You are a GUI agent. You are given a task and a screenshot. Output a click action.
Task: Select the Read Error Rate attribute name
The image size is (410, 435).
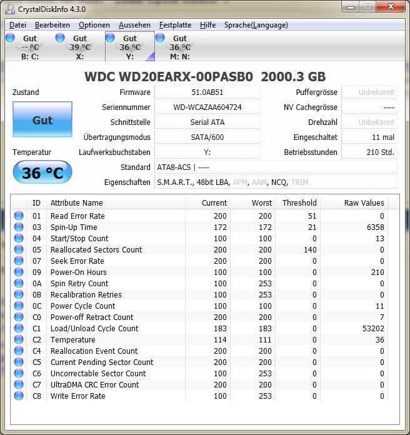(x=77, y=216)
